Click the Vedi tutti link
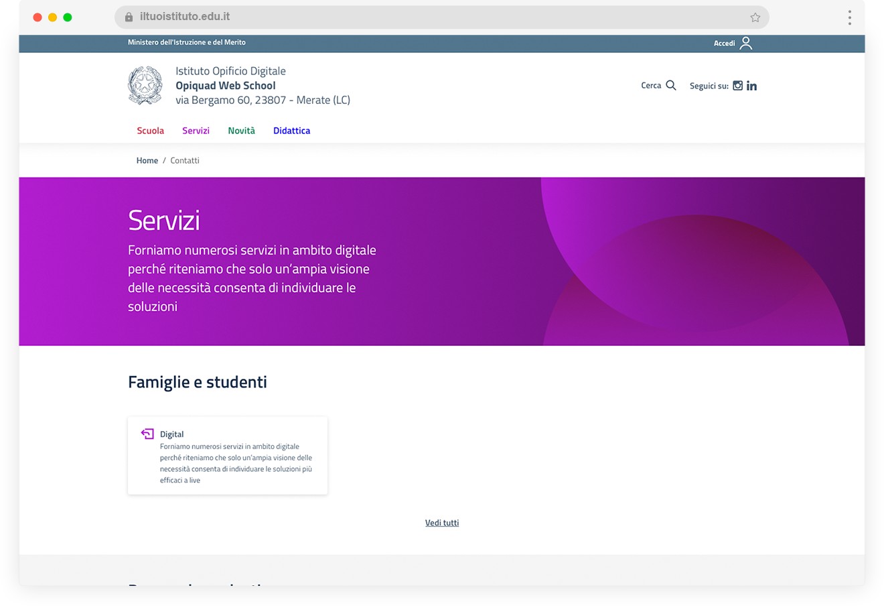Image resolution: width=884 pixels, height=606 pixels. (442, 523)
